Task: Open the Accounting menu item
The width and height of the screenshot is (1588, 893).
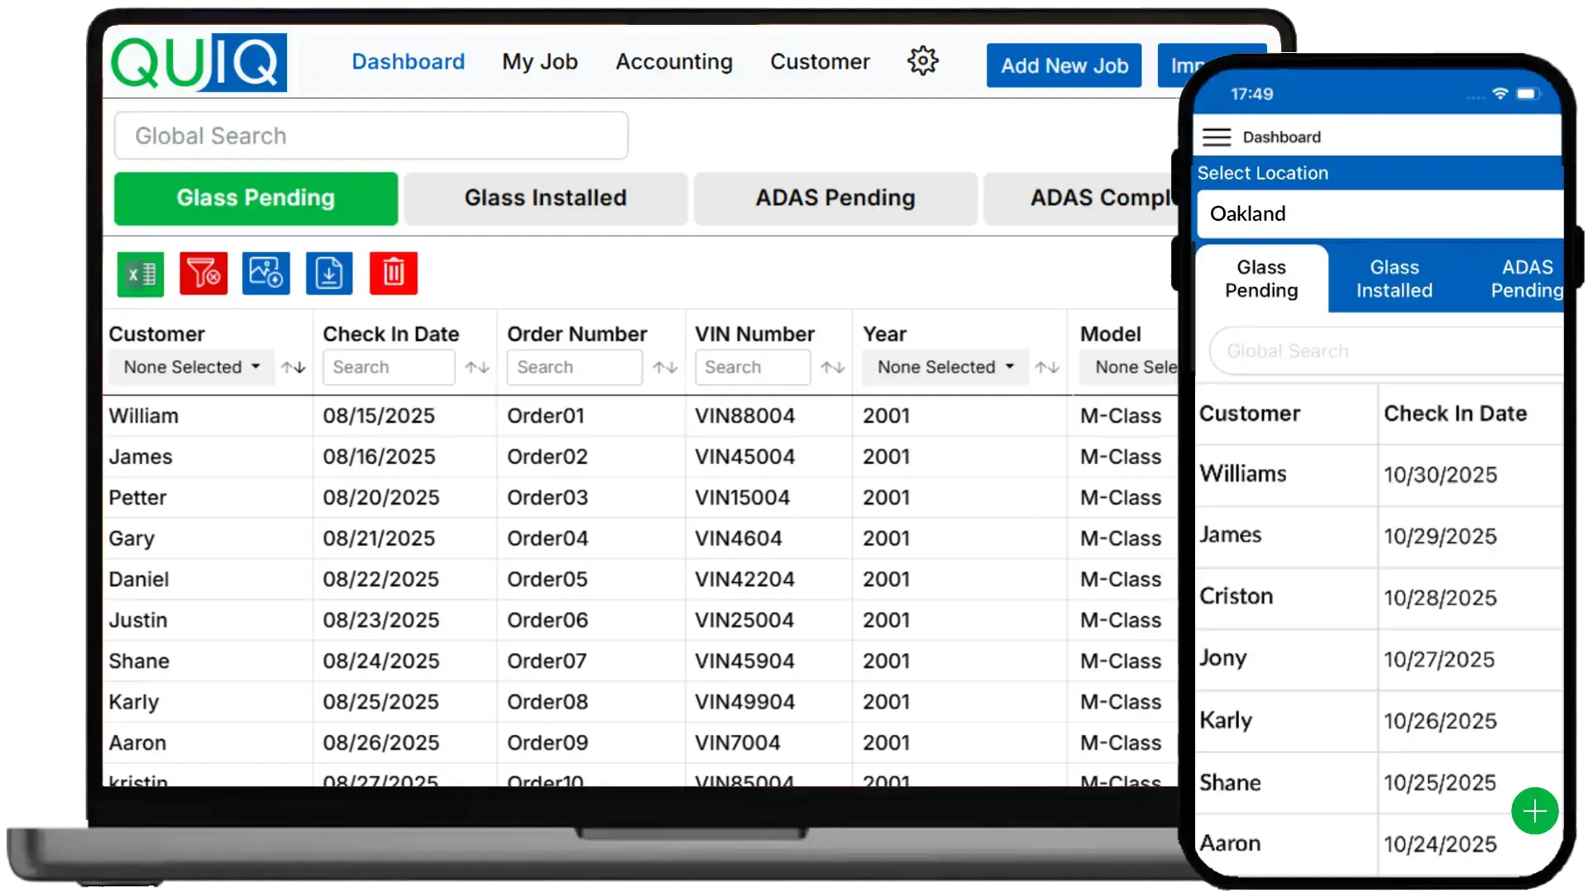Action: (x=674, y=62)
